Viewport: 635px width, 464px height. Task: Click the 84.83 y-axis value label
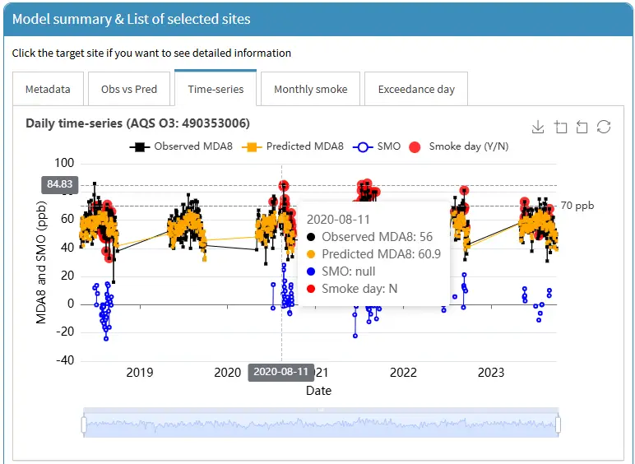(x=59, y=184)
